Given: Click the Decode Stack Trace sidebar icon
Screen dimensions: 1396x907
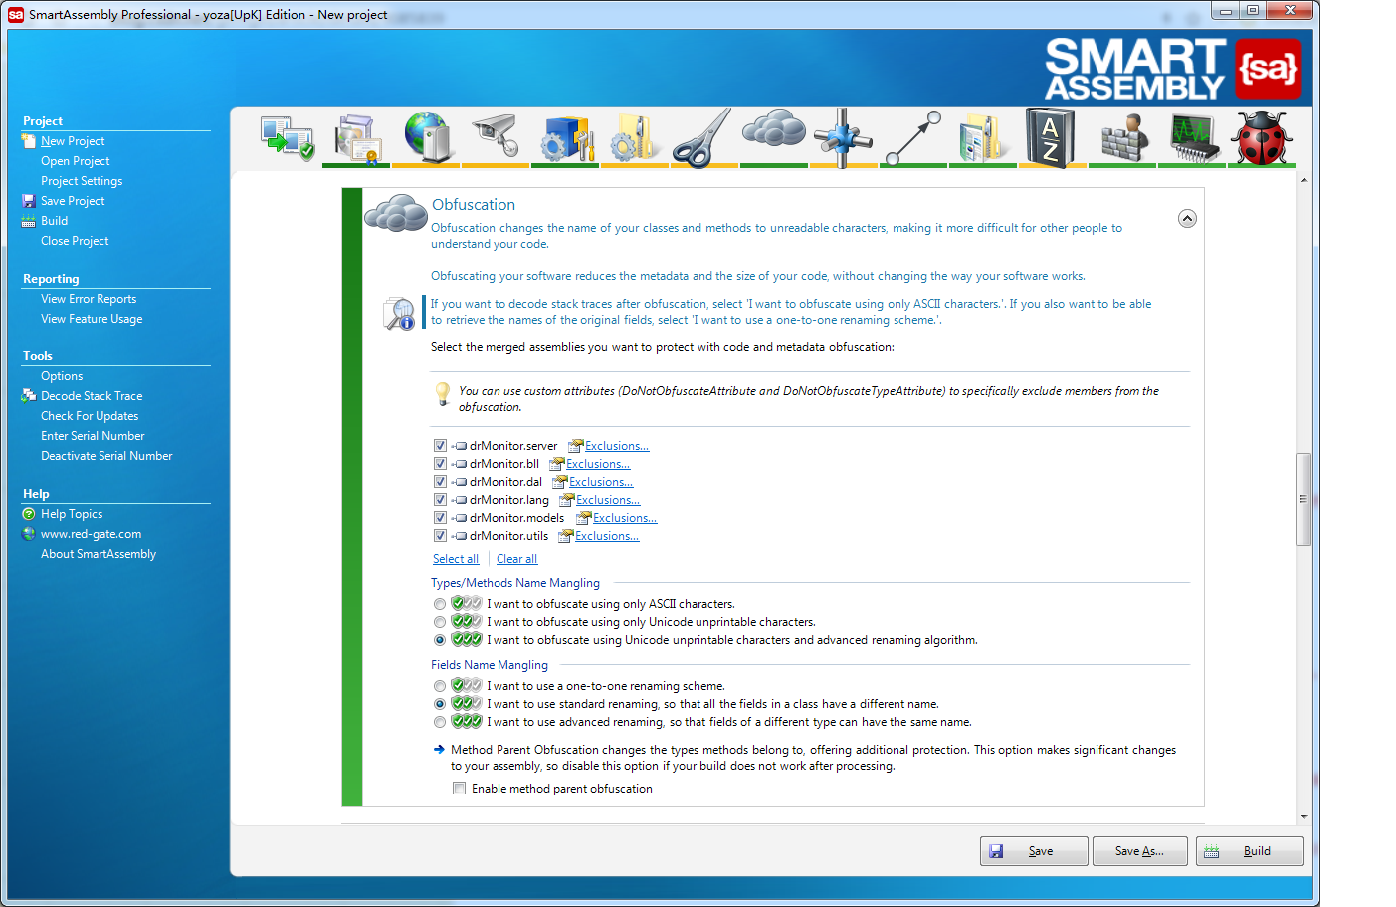Looking at the screenshot, I should (x=28, y=396).
